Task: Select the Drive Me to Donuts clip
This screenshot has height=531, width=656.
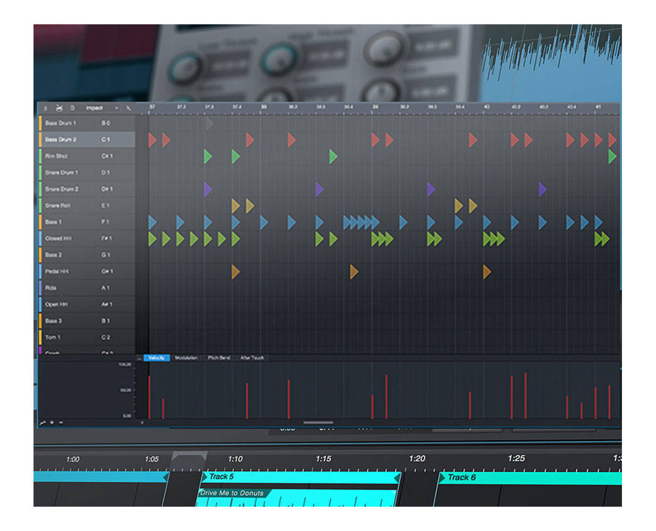Action: 297,498
